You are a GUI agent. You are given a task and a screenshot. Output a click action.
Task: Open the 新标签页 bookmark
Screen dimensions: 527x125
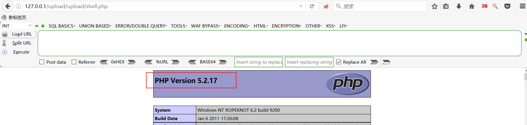[14, 17]
